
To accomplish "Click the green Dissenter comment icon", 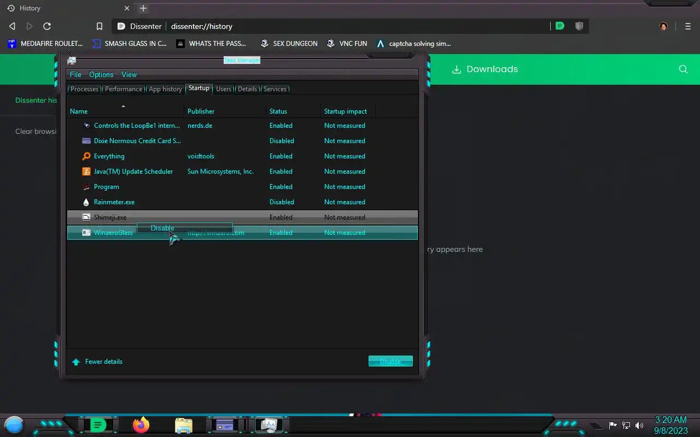I will (x=559, y=26).
